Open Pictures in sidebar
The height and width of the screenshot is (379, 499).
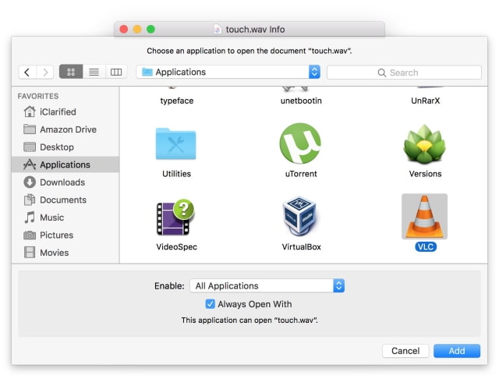(65, 236)
